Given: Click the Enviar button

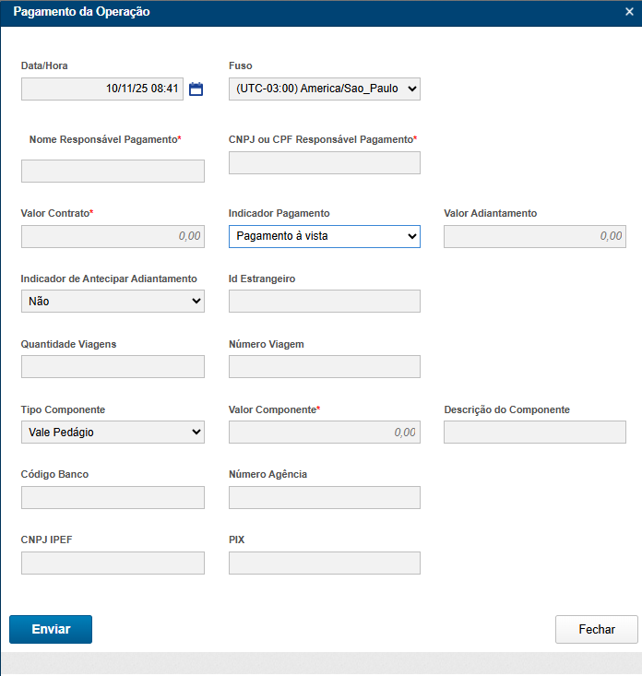Looking at the screenshot, I should coord(51,629).
